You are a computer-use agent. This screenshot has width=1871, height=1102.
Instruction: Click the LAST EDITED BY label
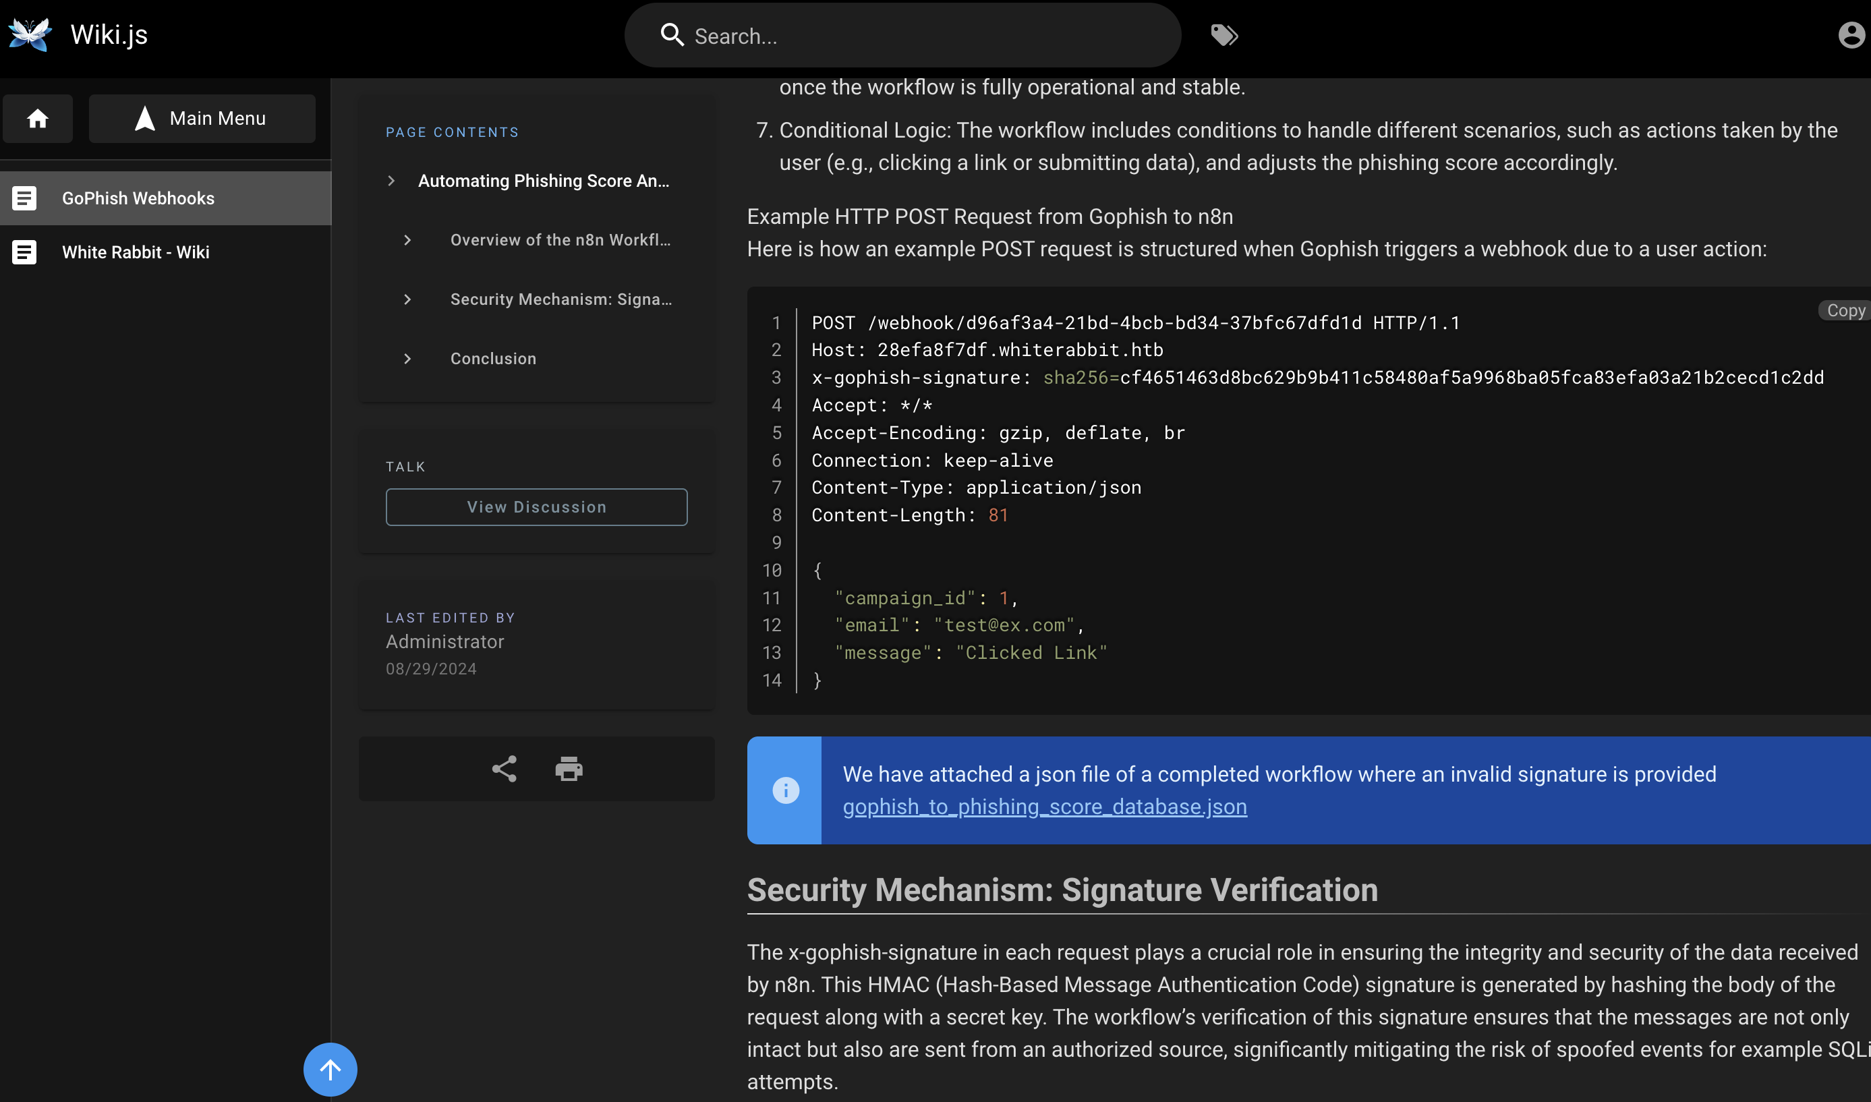451,618
